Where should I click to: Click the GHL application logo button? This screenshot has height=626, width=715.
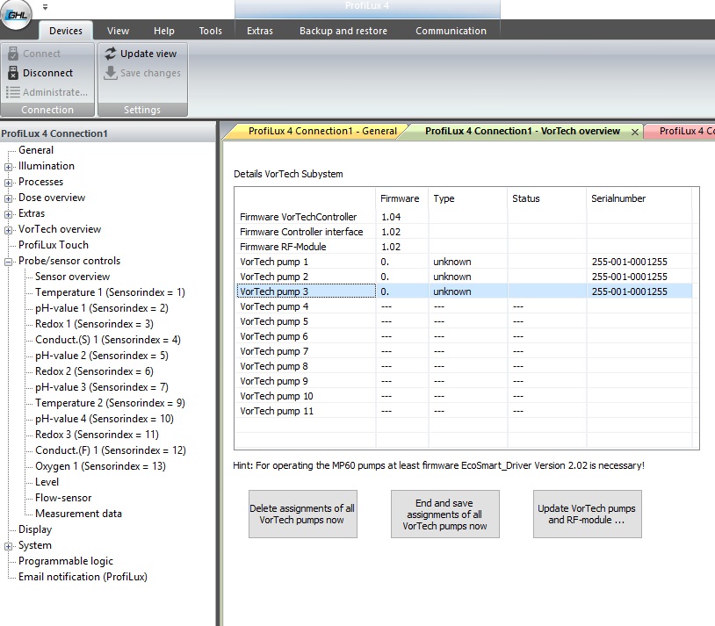click(x=16, y=14)
